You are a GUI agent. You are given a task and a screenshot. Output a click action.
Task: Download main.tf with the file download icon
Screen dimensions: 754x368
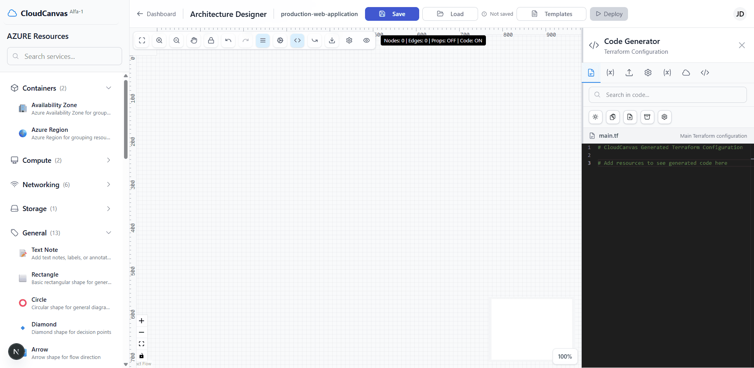(630, 117)
